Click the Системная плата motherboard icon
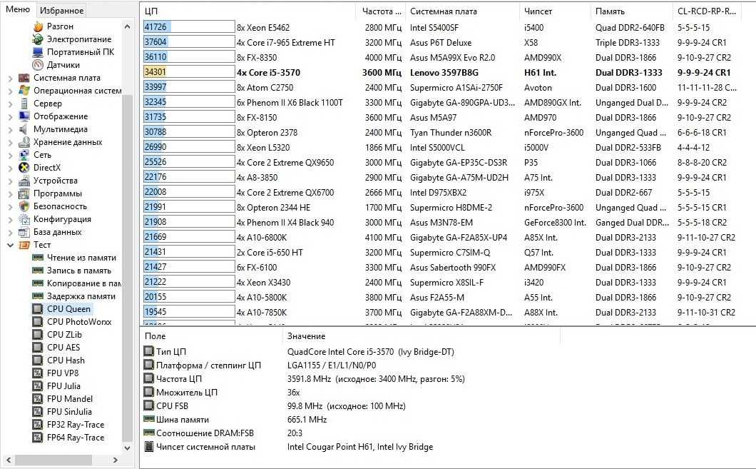This screenshot has width=756, height=469. 24,79
